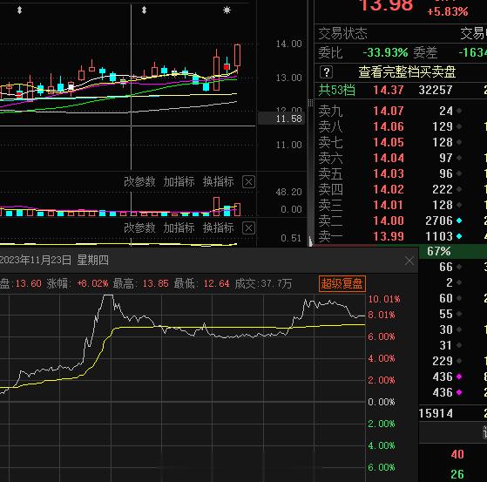Image resolution: width=487 pixels, height=482 pixels.
Task: Click the 最低 value 12.64 in the popup
Action: pos(216,283)
